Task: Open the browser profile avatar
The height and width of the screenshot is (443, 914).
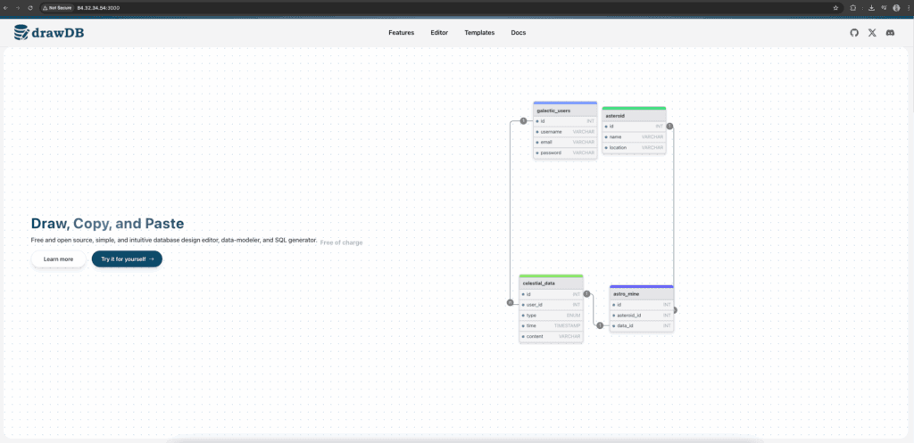Action: (x=896, y=8)
